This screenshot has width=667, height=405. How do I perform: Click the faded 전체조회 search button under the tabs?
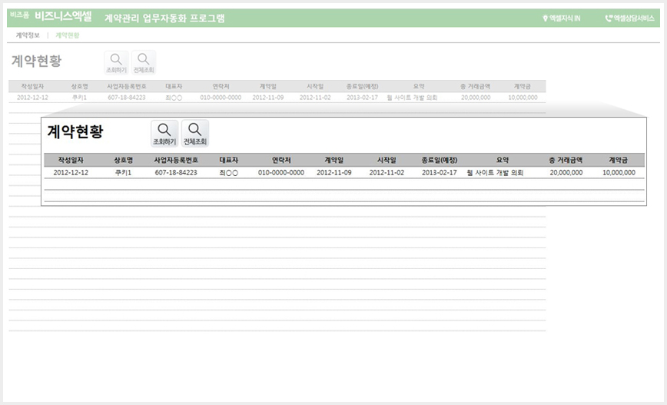(x=144, y=62)
